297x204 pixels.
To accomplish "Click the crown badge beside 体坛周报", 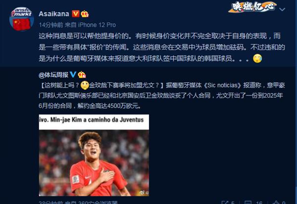I will (x=82, y=75).
